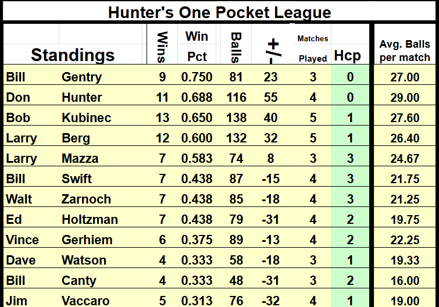Click the Hunter's One Pocket League title

219,12
